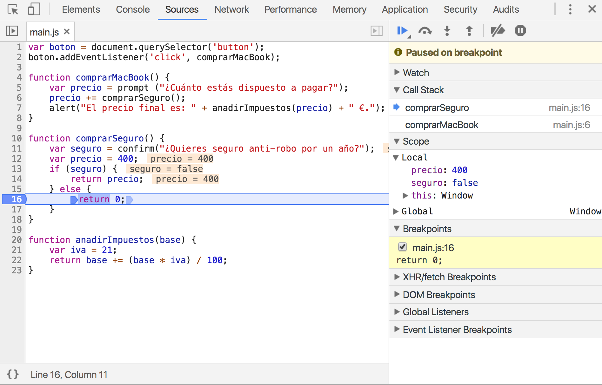
Task: Open the DevTools three-dot menu
Action: click(570, 10)
